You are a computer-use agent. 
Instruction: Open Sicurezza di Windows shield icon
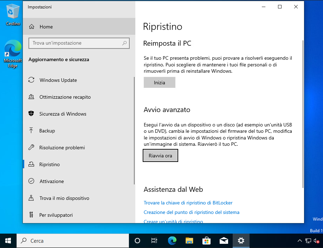pos(32,114)
